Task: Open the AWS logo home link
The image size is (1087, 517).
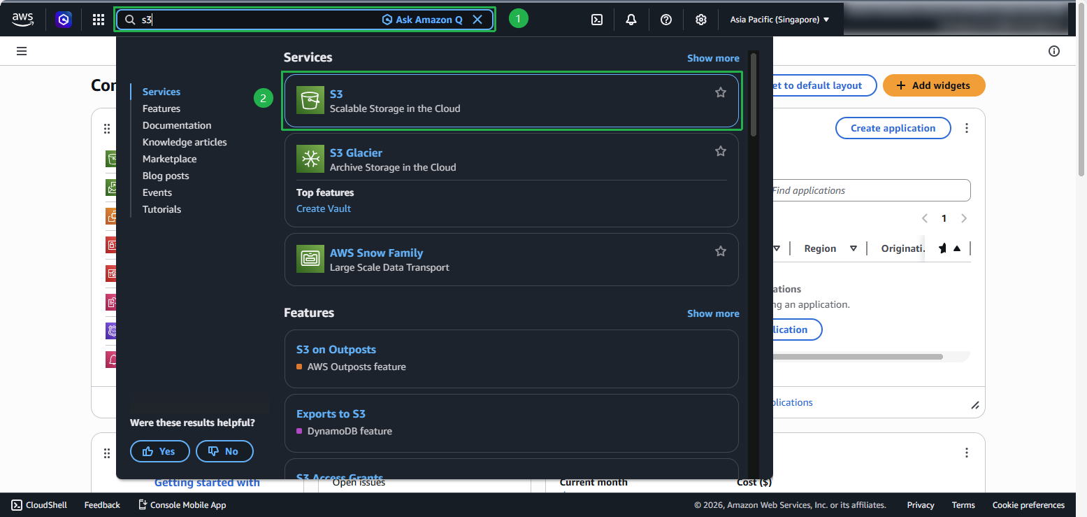Action: point(23,20)
